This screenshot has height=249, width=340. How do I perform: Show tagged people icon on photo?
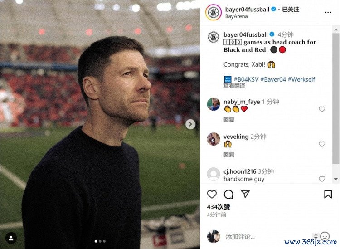[11, 238]
